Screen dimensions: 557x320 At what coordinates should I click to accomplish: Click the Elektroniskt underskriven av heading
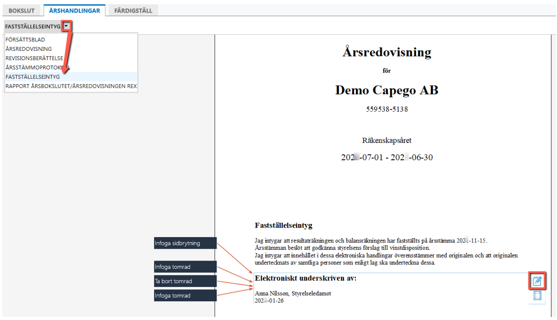click(x=305, y=278)
